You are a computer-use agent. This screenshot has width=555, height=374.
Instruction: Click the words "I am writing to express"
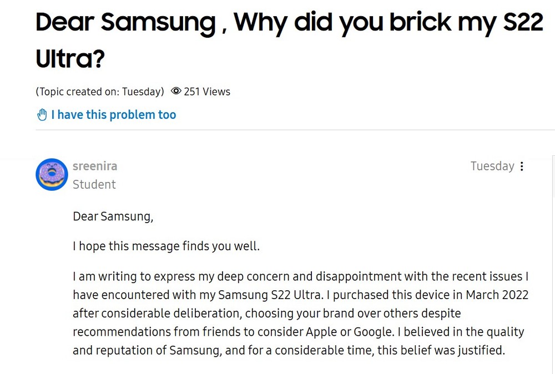pyautogui.click(x=128, y=276)
